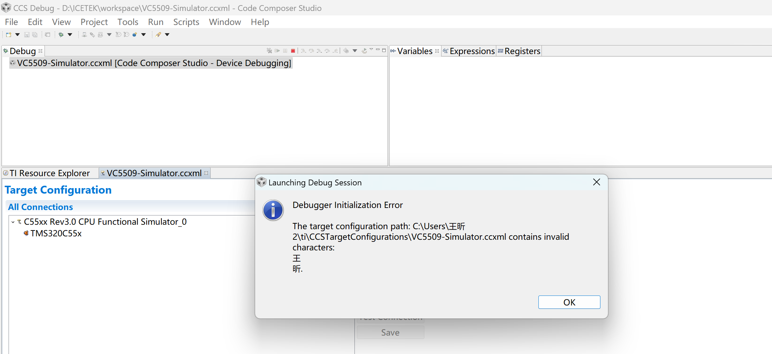772x354 pixels.
Task: Switch to the TI Resource Explorer tab
Action: click(x=50, y=173)
